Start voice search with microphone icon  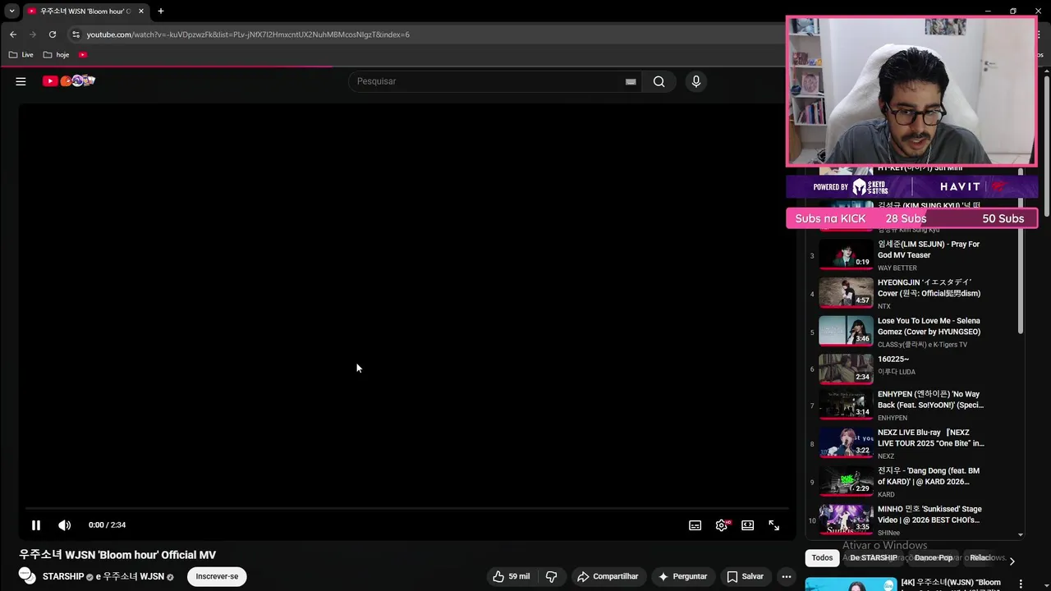(x=695, y=81)
